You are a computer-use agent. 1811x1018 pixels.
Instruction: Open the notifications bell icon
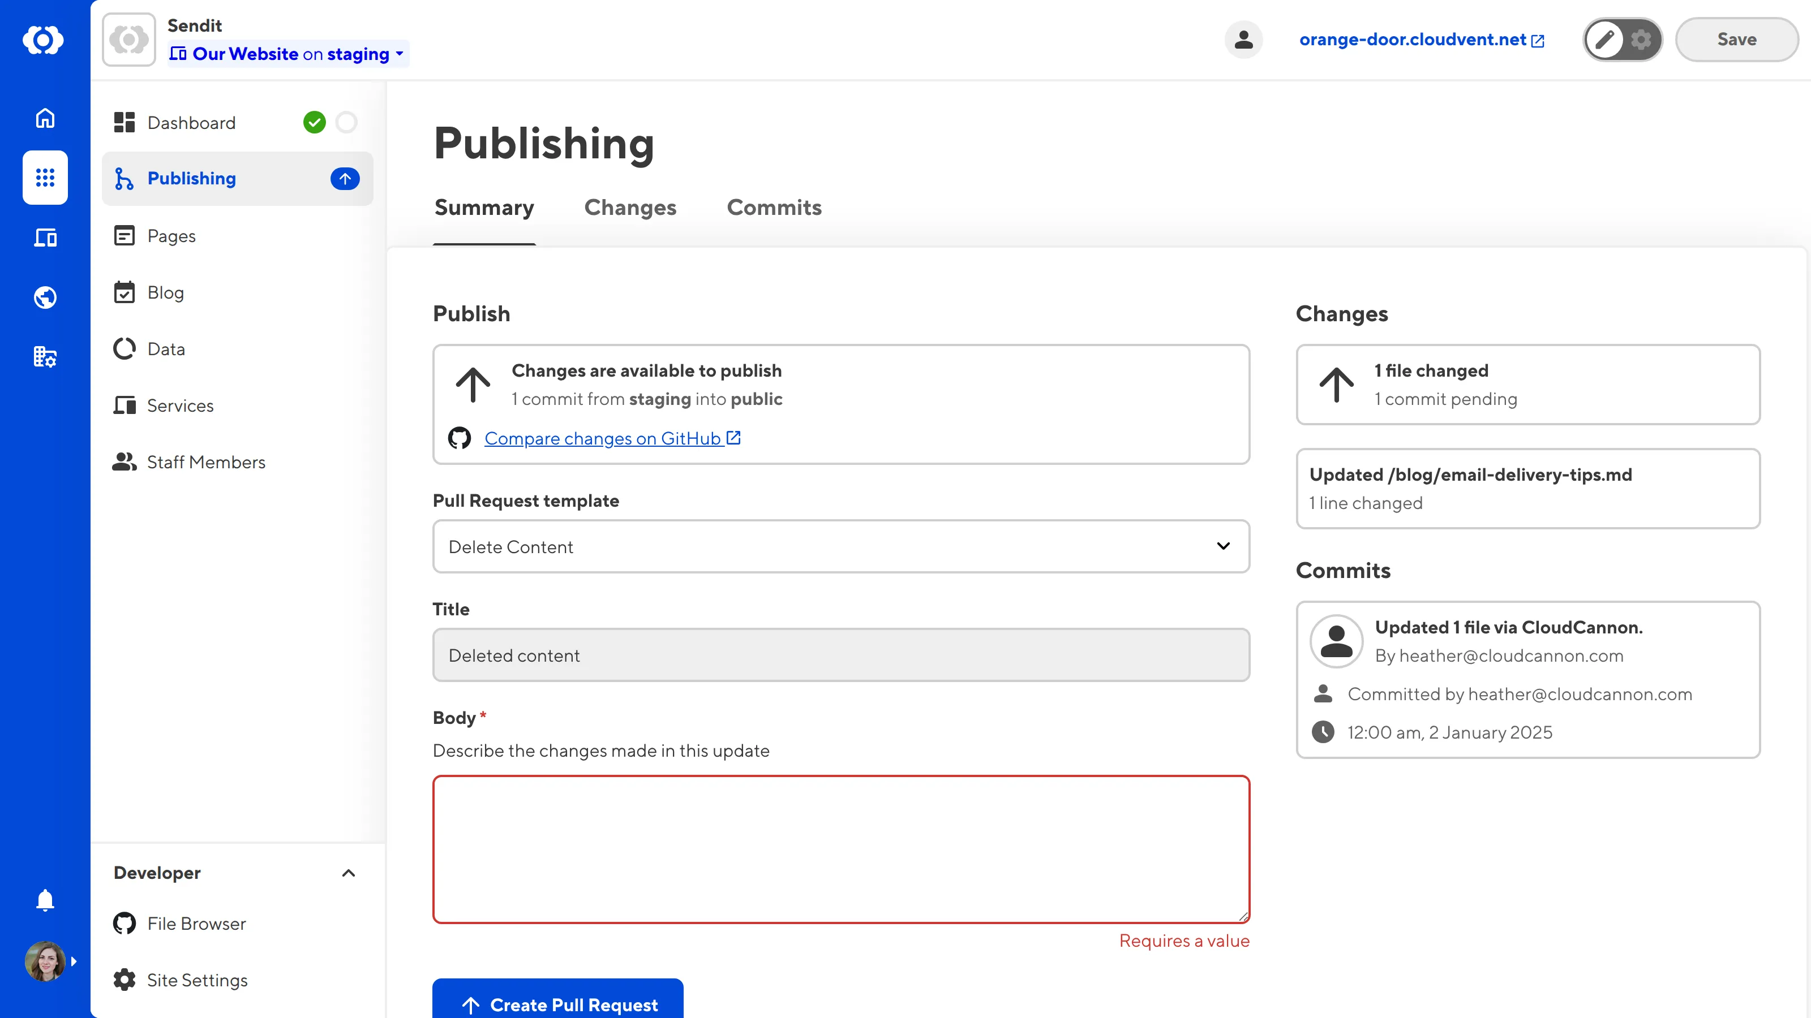[45, 900]
